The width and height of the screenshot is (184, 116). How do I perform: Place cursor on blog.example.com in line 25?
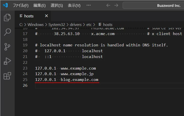pos(79,80)
